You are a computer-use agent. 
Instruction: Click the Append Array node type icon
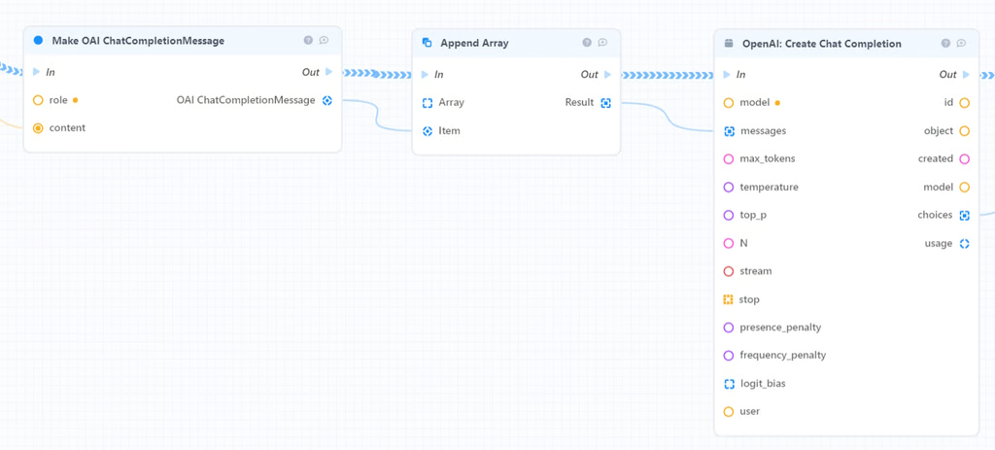[428, 43]
